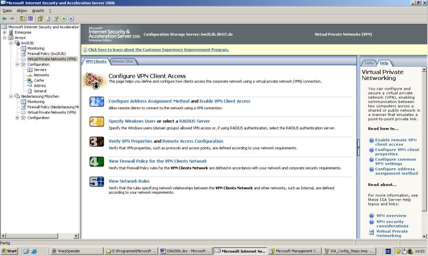The height and width of the screenshot is (256, 428).
Task: Click Configure Address Assignment Method link
Action: (x=149, y=101)
